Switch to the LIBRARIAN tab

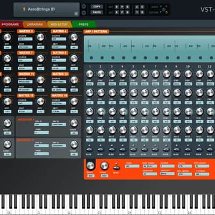tap(34, 24)
